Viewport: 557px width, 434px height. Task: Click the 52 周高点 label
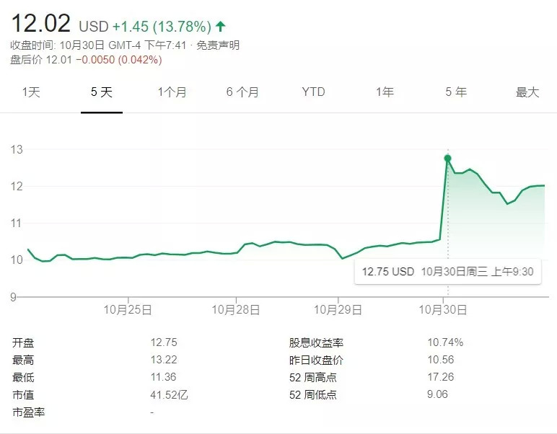click(312, 377)
